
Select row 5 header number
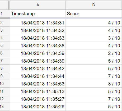point(5,46)
